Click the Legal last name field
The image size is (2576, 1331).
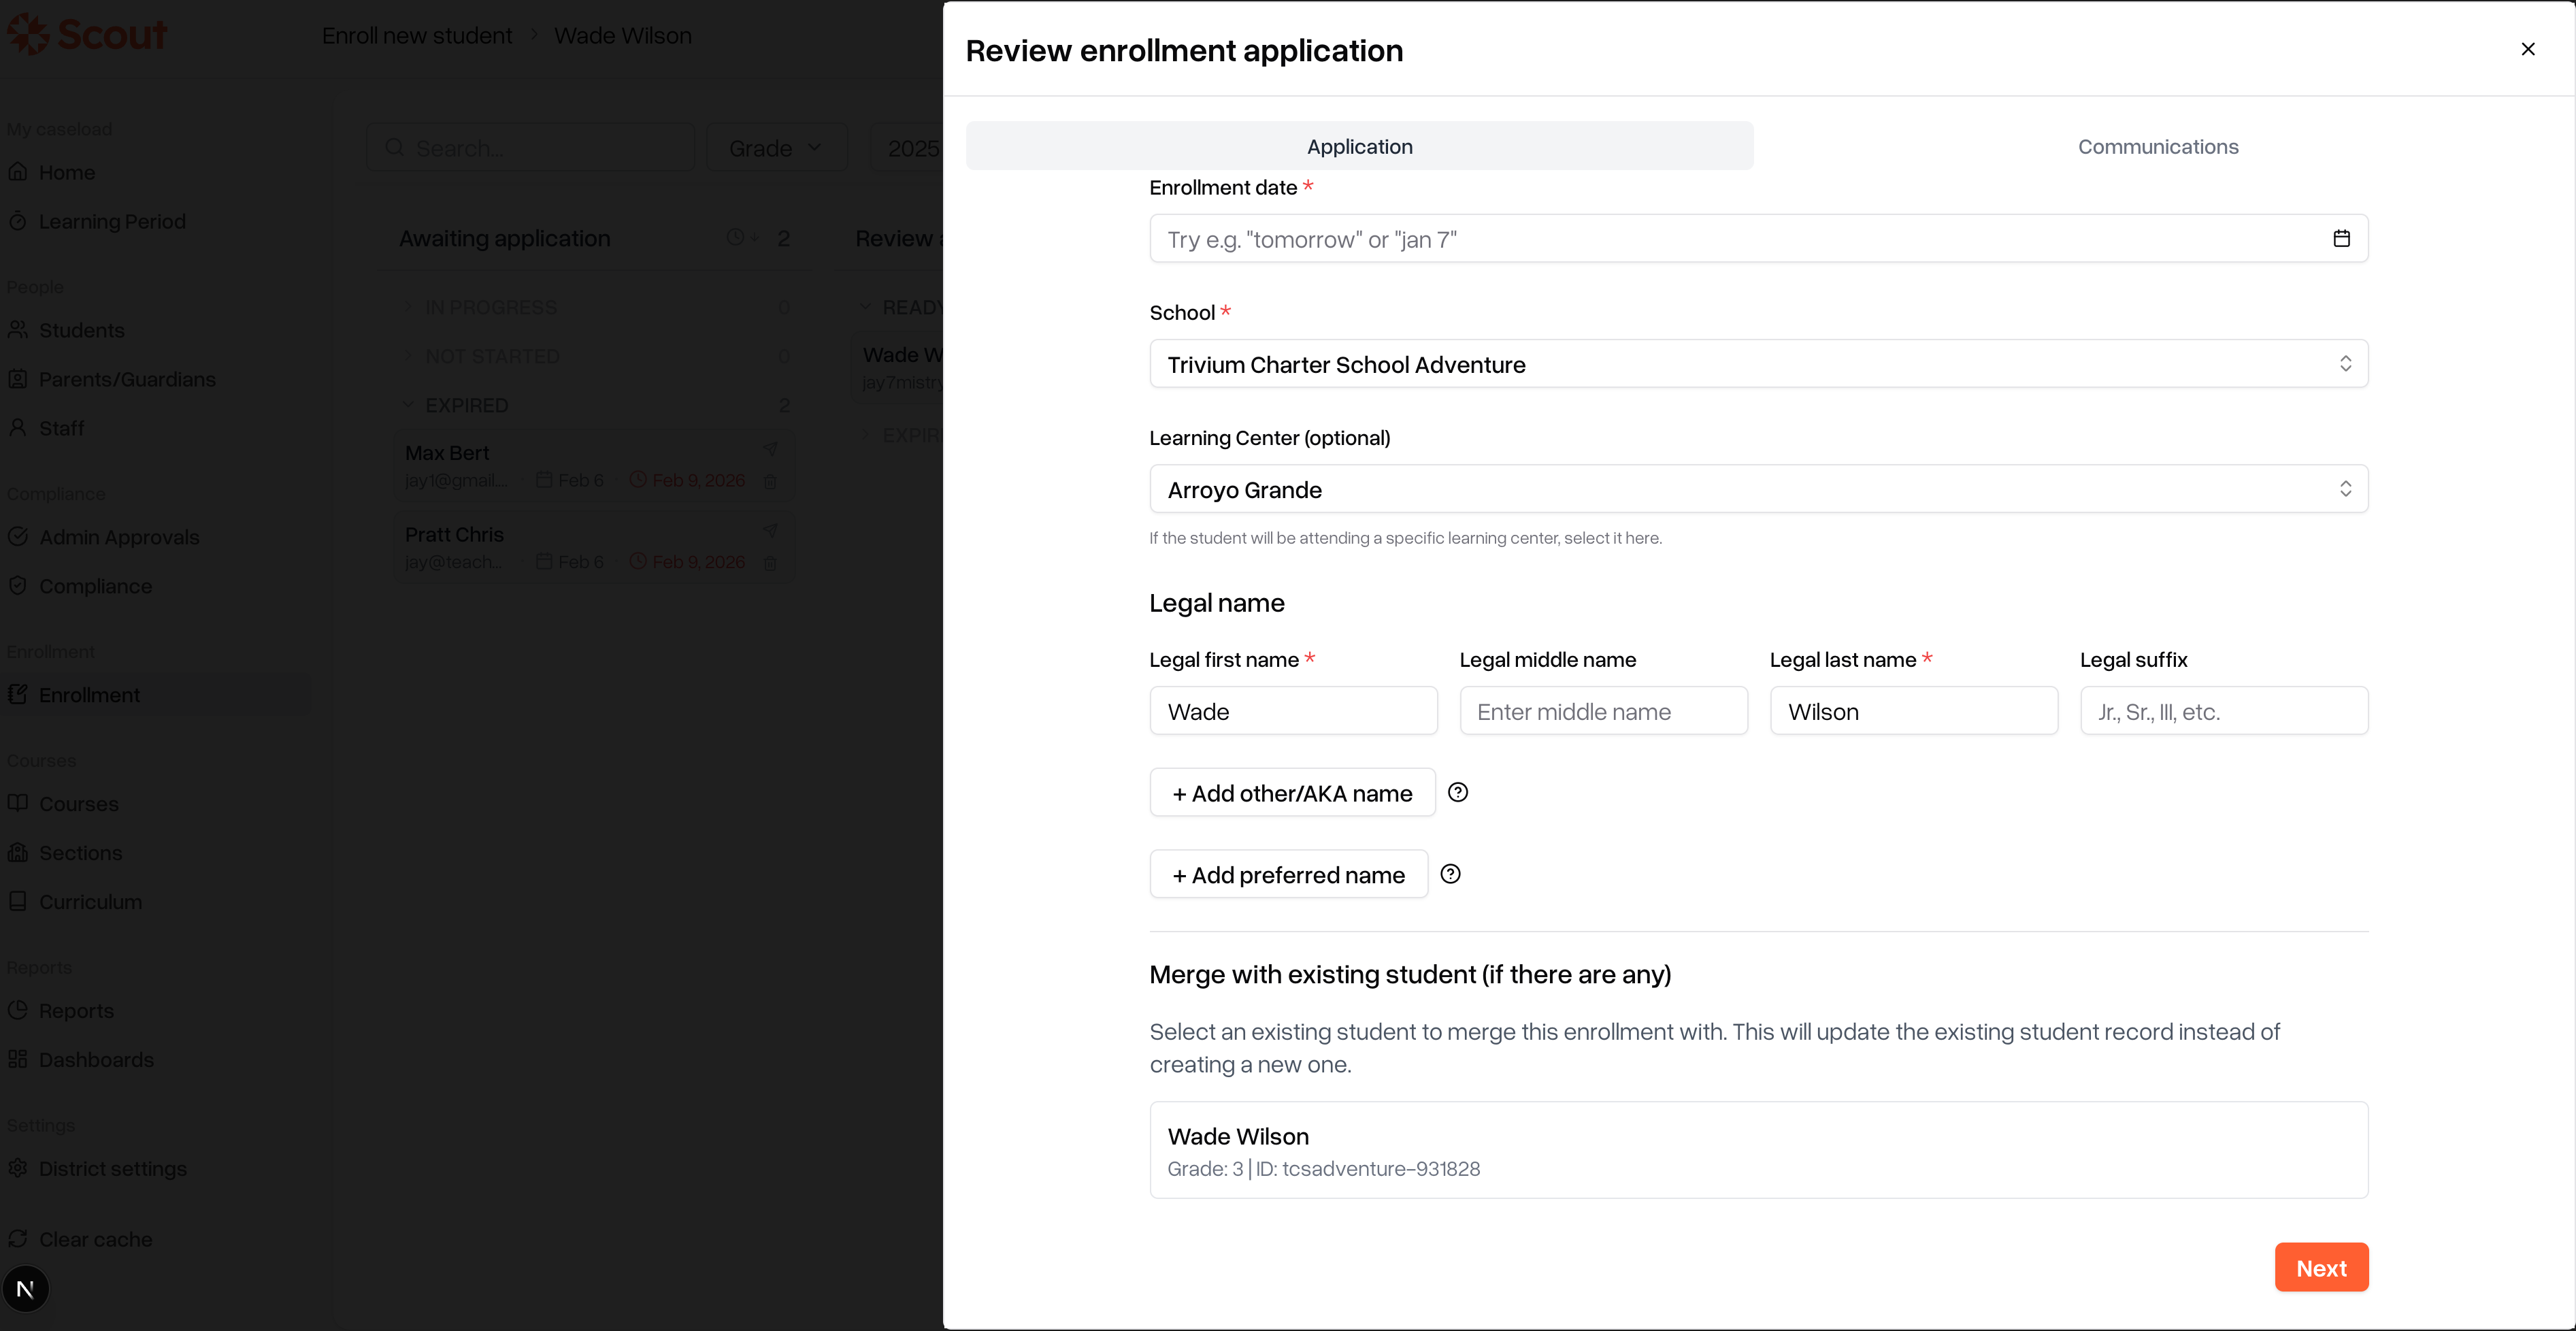(1913, 711)
